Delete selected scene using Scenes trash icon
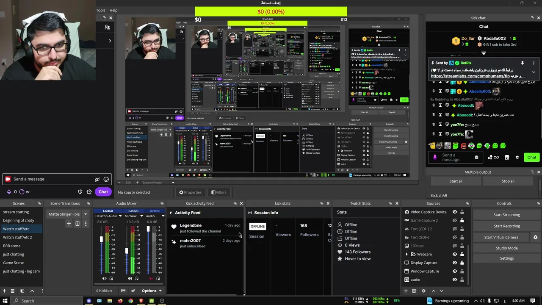Image resolution: width=542 pixels, height=305 pixels. point(13,291)
